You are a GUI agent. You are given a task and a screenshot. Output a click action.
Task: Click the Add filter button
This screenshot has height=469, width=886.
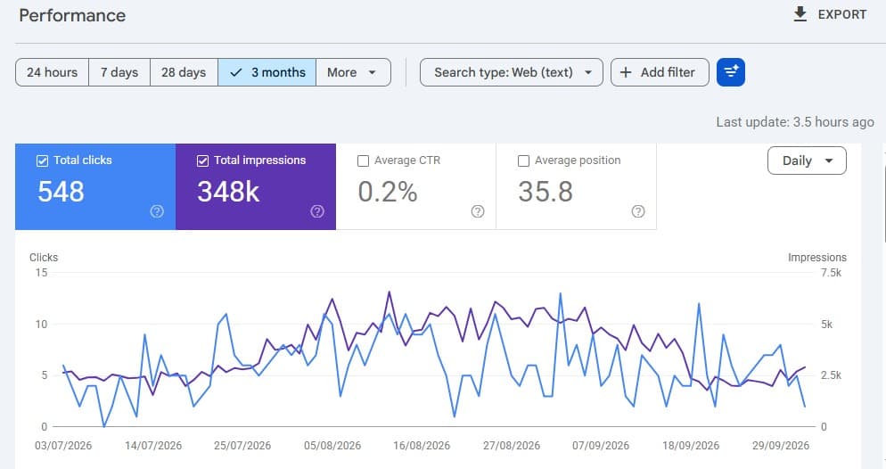660,72
